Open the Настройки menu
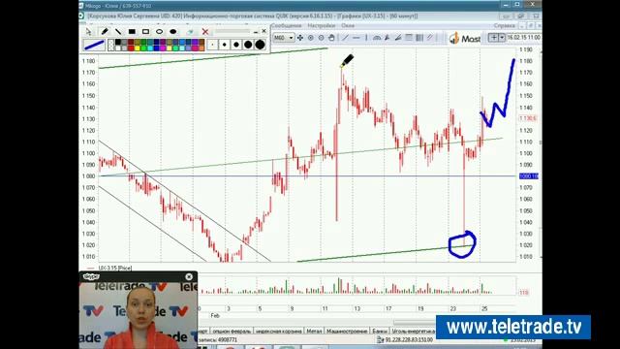The height and width of the screenshot is (349, 620). tap(321, 26)
